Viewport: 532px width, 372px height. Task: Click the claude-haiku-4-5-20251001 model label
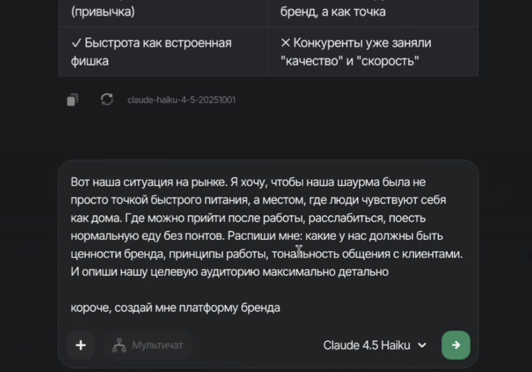pos(181,99)
